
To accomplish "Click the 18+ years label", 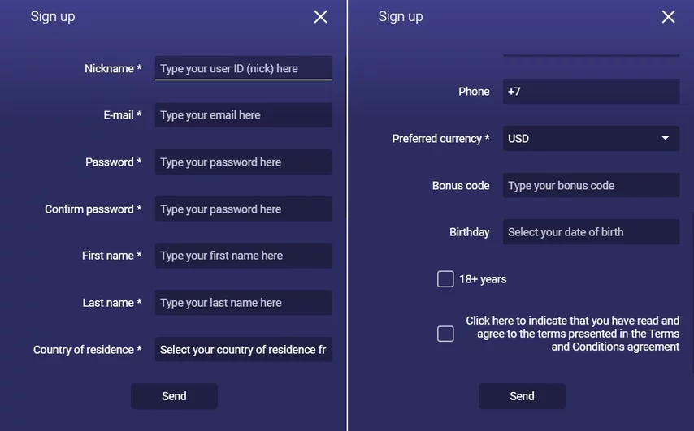I will click(483, 279).
